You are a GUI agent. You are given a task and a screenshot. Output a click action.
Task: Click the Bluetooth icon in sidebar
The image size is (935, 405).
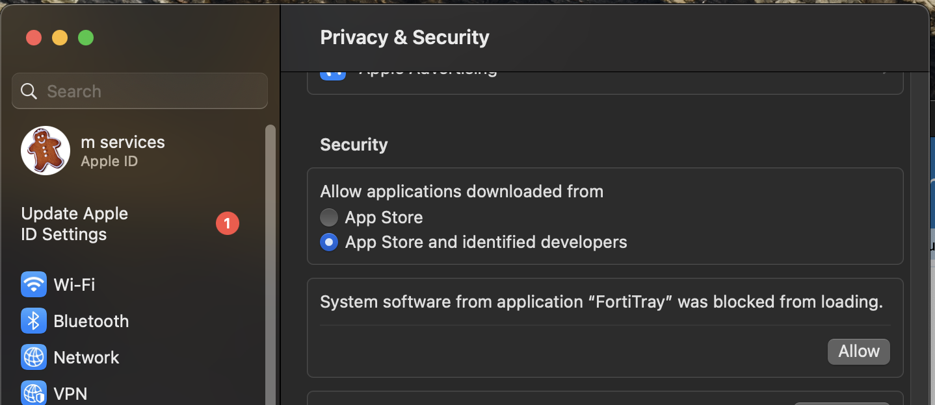34,321
